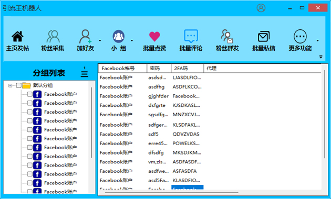Open 粉丝群发 fan mass messaging
The height and width of the screenshot is (199, 331).
pos(227,41)
